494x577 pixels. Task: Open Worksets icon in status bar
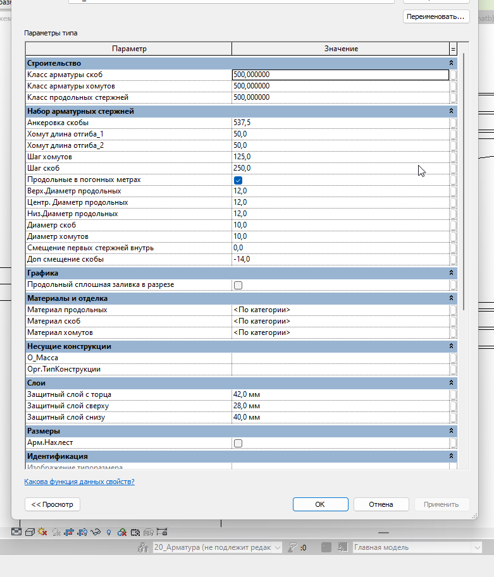point(143,547)
